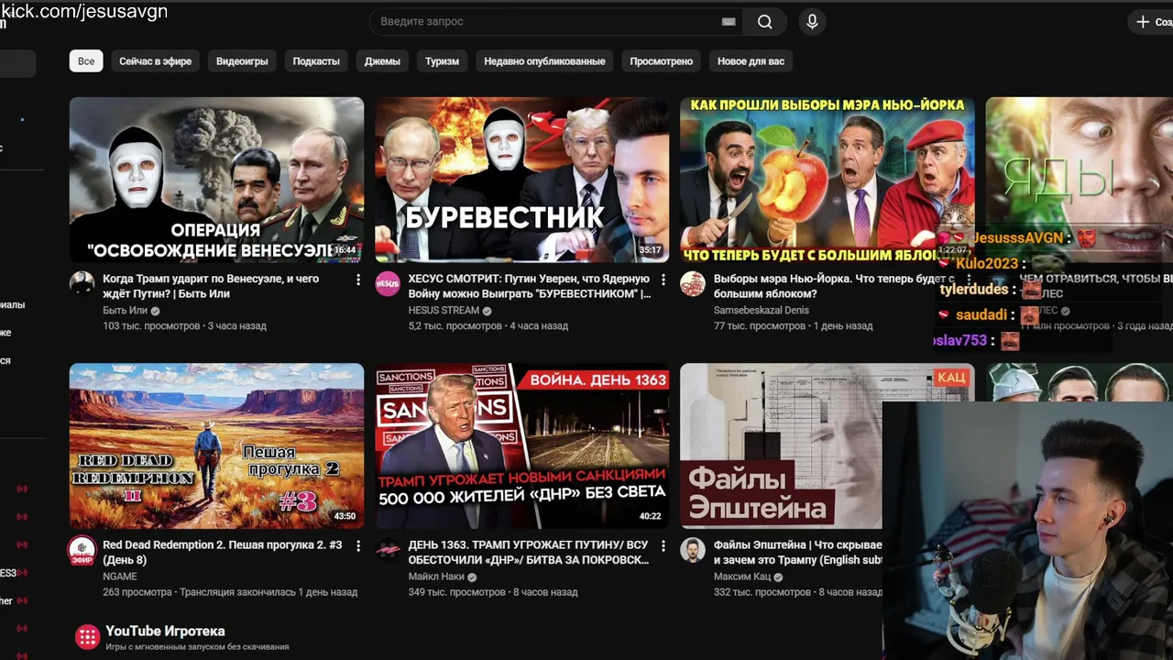Open the New York mayor election thumbnail

click(828, 180)
